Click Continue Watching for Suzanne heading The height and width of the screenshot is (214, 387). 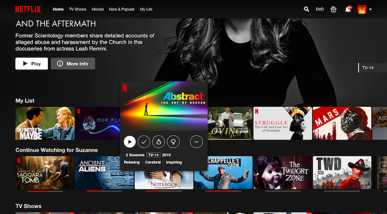[x=56, y=150]
